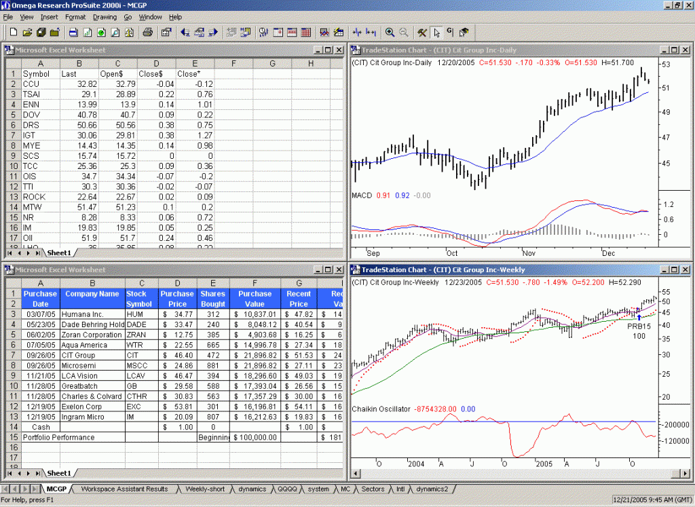Click the green bar chart document icon
The image size is (695, 507).
[88, 33]
